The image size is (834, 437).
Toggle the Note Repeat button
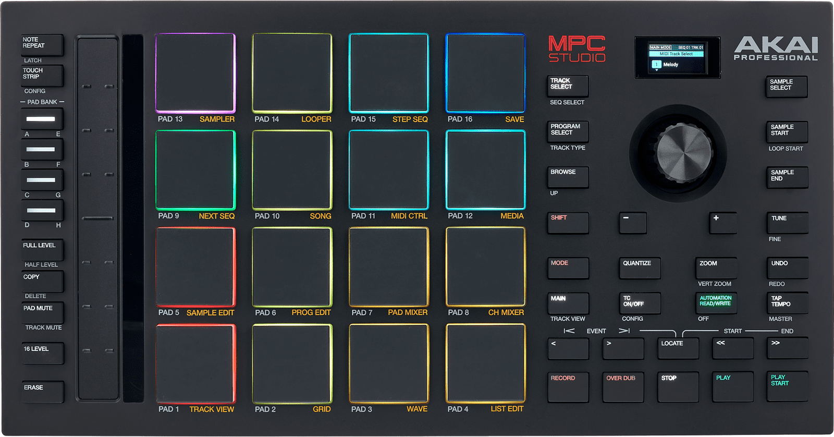pyautogui.click(x=42, y=45)
